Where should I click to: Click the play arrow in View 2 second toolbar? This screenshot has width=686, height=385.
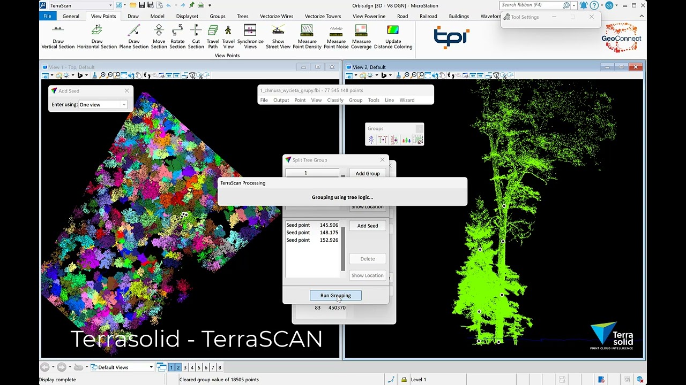[x=384, y=75]
